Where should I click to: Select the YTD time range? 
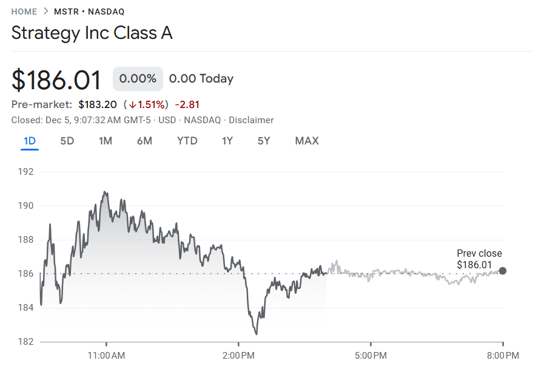click(187, 140)
